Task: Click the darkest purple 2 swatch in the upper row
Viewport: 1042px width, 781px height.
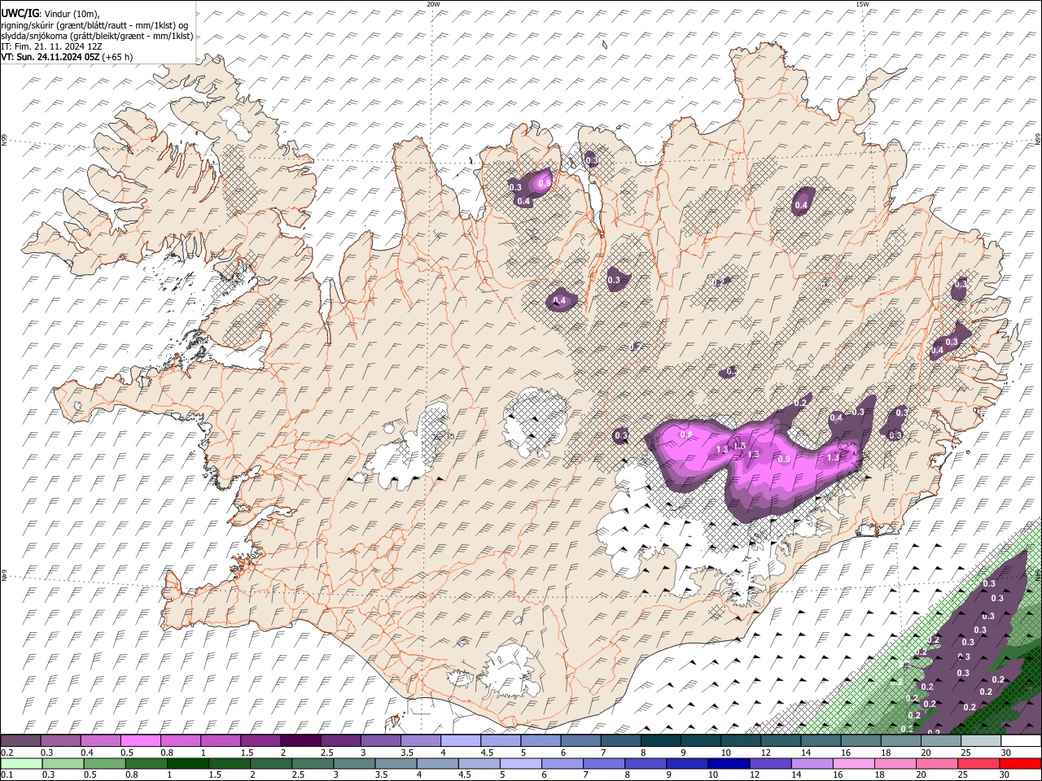Action: [300, 741]
